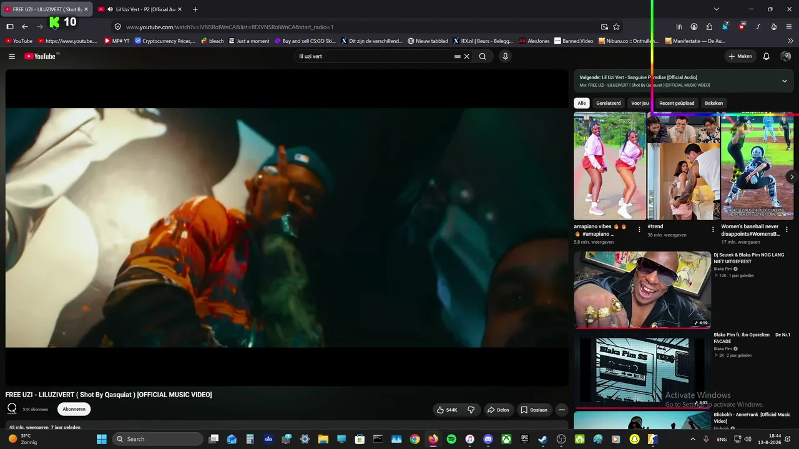Open Firefox library icon

[x=679, y=27]
